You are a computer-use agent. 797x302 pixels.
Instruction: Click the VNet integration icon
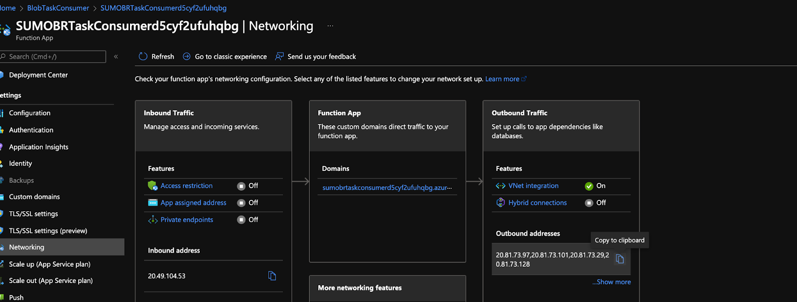tap(500, 186)
